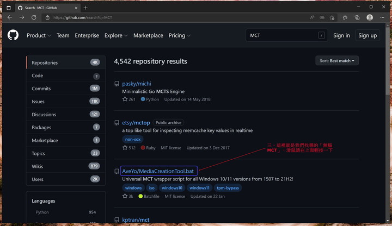Select the Issues search filter

(x=66, y=101)
